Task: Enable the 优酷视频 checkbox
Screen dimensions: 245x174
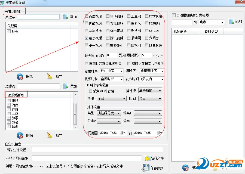Action: (x=87, y=23)
